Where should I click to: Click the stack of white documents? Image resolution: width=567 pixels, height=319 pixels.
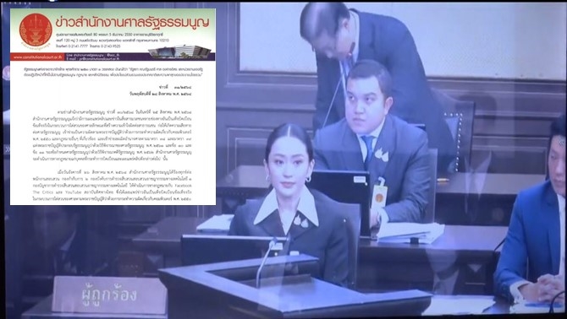pyautogui.click(x=410, y=232)
